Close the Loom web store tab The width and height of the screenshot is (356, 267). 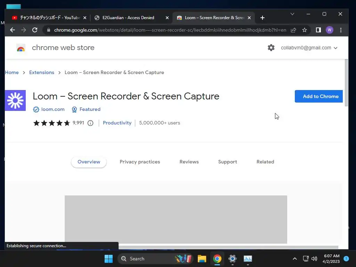tap(249, 18)
